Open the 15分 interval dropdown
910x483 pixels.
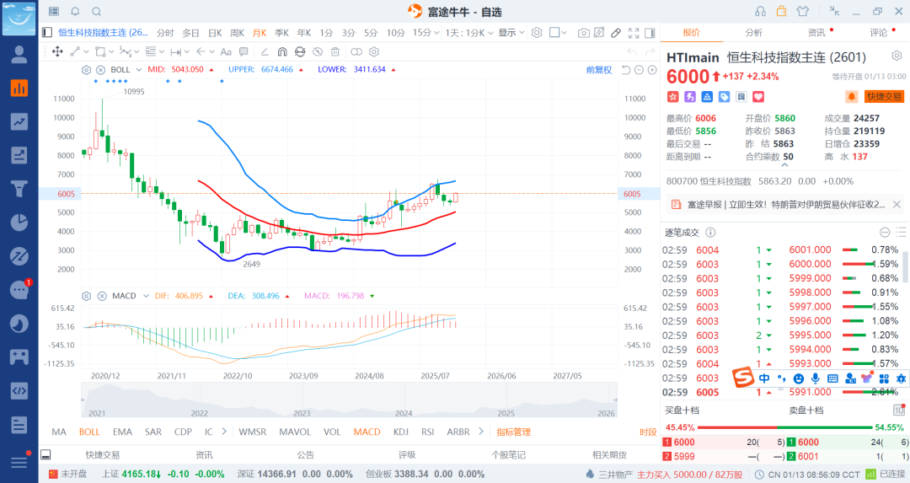tap(423, 33)
